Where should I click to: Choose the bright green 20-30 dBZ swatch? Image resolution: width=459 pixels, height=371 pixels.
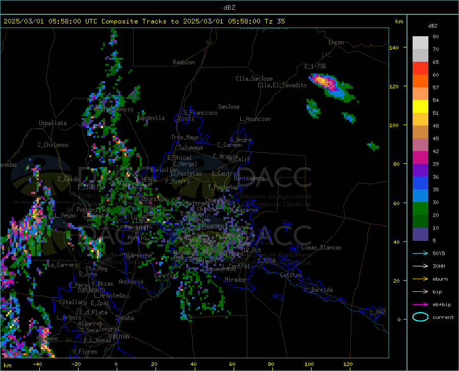tap(420, 209)
